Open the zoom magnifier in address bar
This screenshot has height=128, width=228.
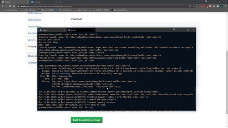[190, 6]
